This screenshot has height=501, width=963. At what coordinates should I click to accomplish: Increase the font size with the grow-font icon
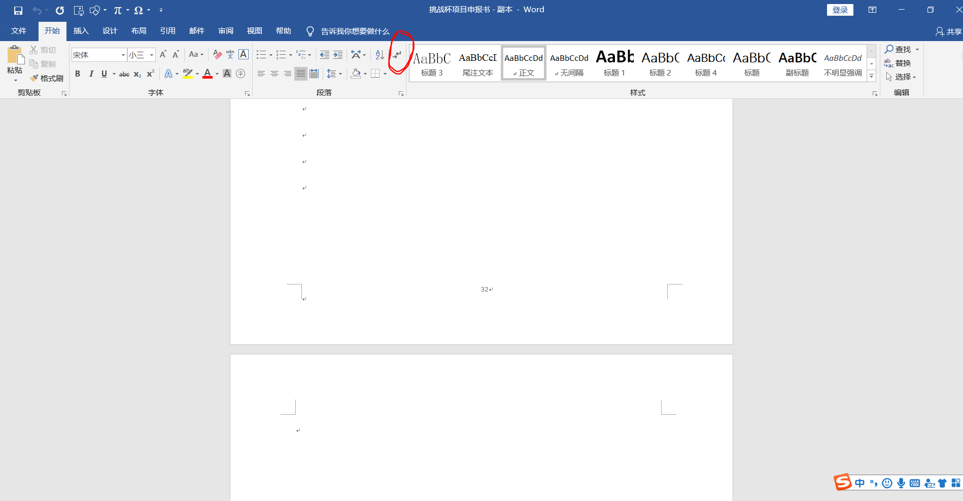(x=163, y=54)
